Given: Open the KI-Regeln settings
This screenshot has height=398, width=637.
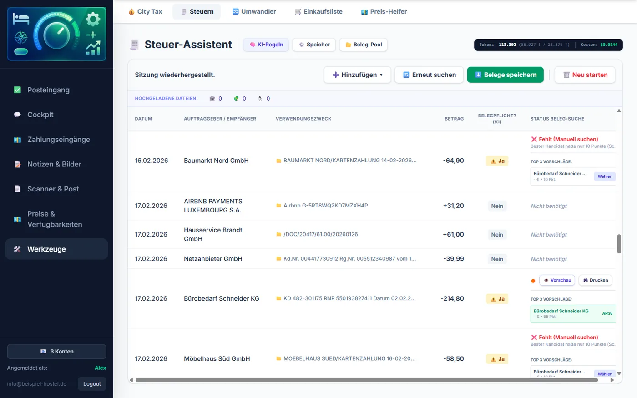Looking at the screenshot, I should coord(266,45).
